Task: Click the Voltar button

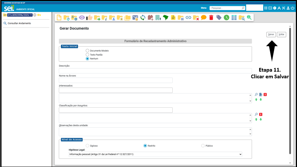Action: coord(281,34)
